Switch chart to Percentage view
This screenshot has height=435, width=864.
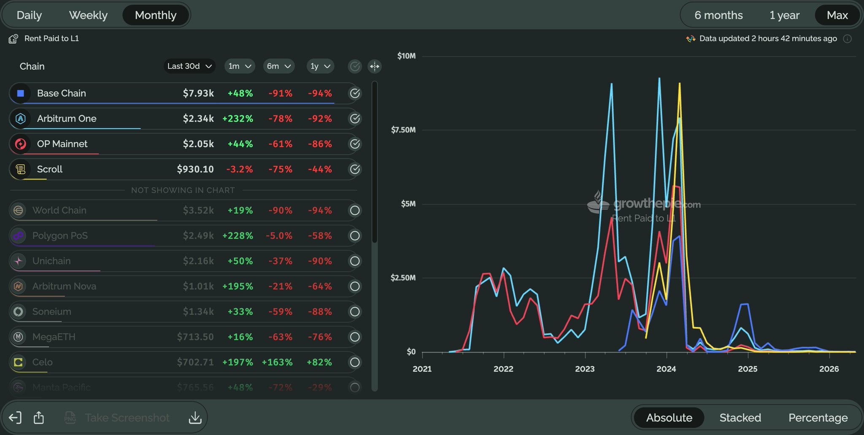[x=818, y=418]
